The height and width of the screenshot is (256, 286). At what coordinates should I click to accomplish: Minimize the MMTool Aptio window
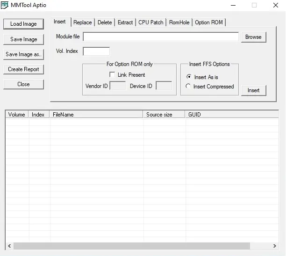233,5
